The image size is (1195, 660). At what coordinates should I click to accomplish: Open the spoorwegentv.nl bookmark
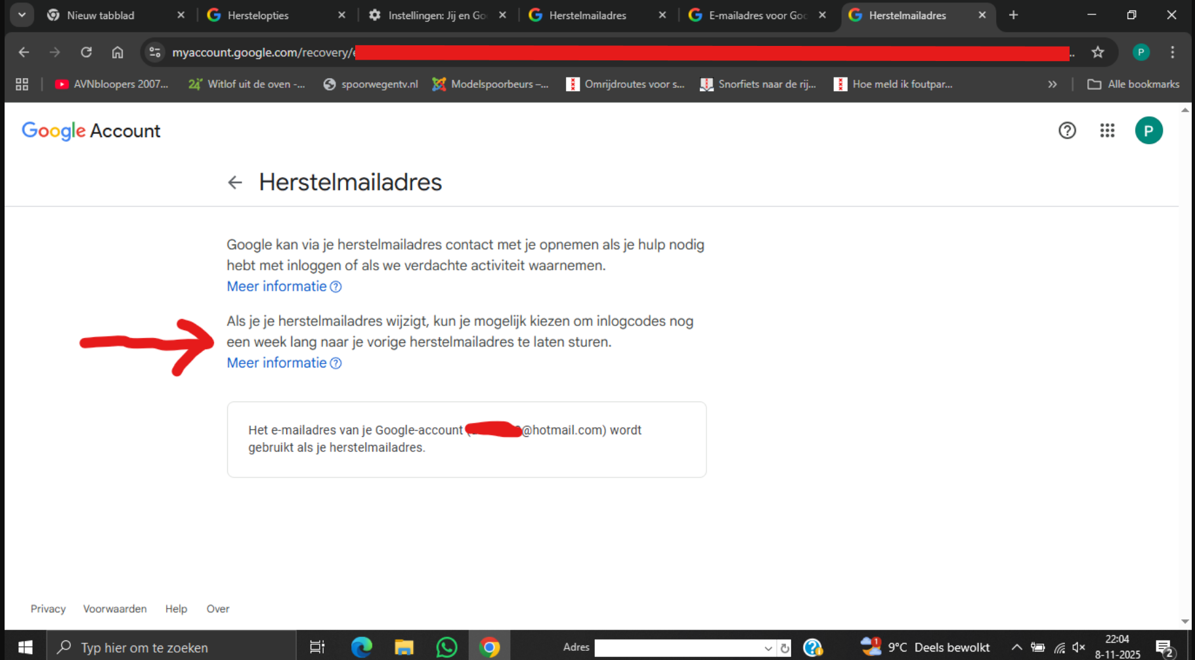[x=371, y=84]
